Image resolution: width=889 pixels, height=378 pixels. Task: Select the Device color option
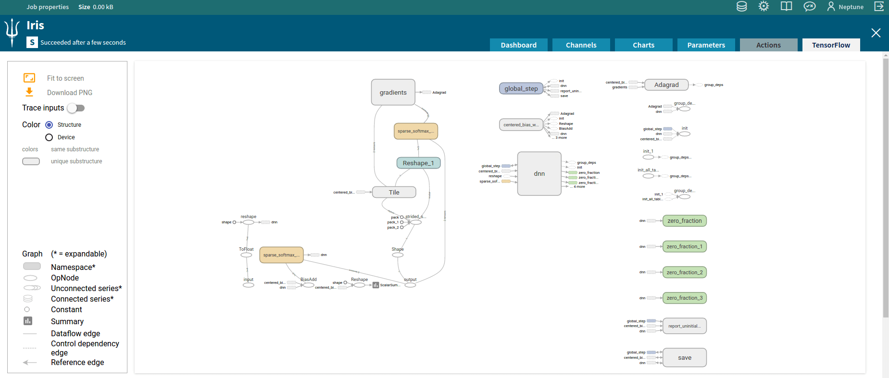tap(49, 137)
